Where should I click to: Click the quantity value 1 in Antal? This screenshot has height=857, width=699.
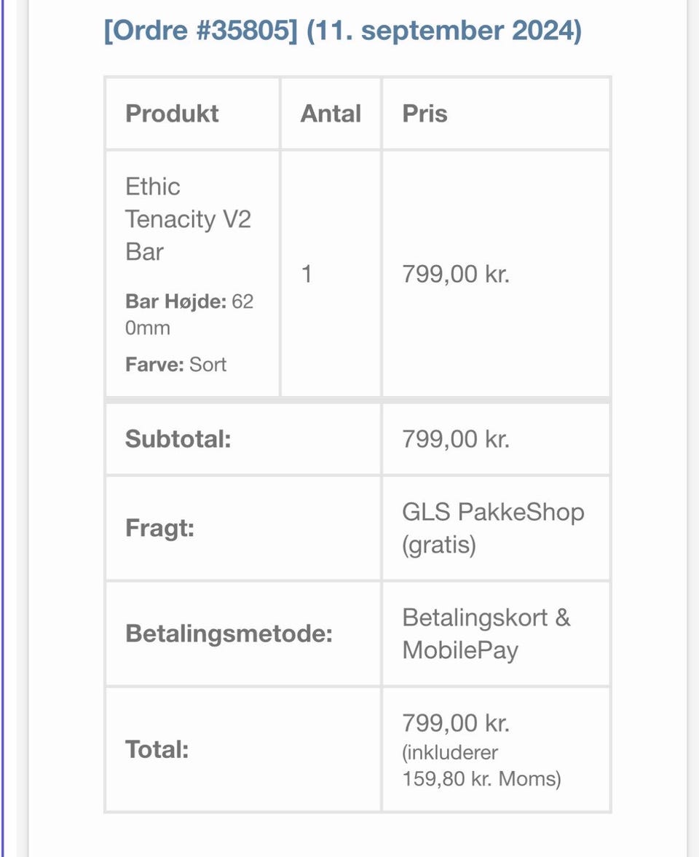coord(307,275)
